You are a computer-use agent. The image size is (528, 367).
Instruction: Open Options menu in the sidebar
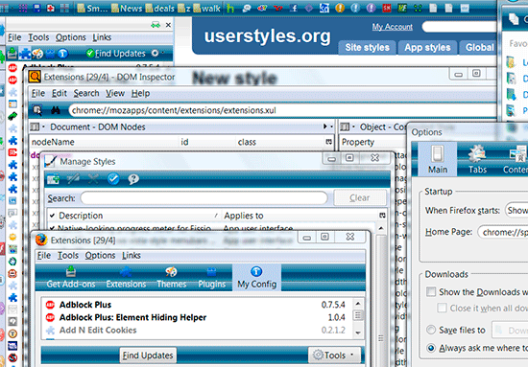click(x=70, y=37)
